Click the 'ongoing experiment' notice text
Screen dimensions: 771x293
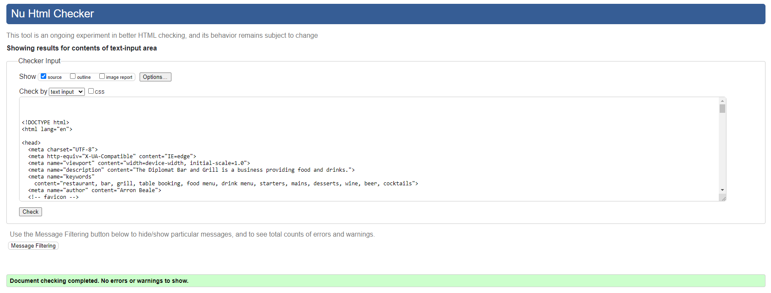point(162,36)
